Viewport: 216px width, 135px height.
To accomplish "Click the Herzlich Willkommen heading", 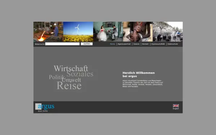I will tap(139, 75).
